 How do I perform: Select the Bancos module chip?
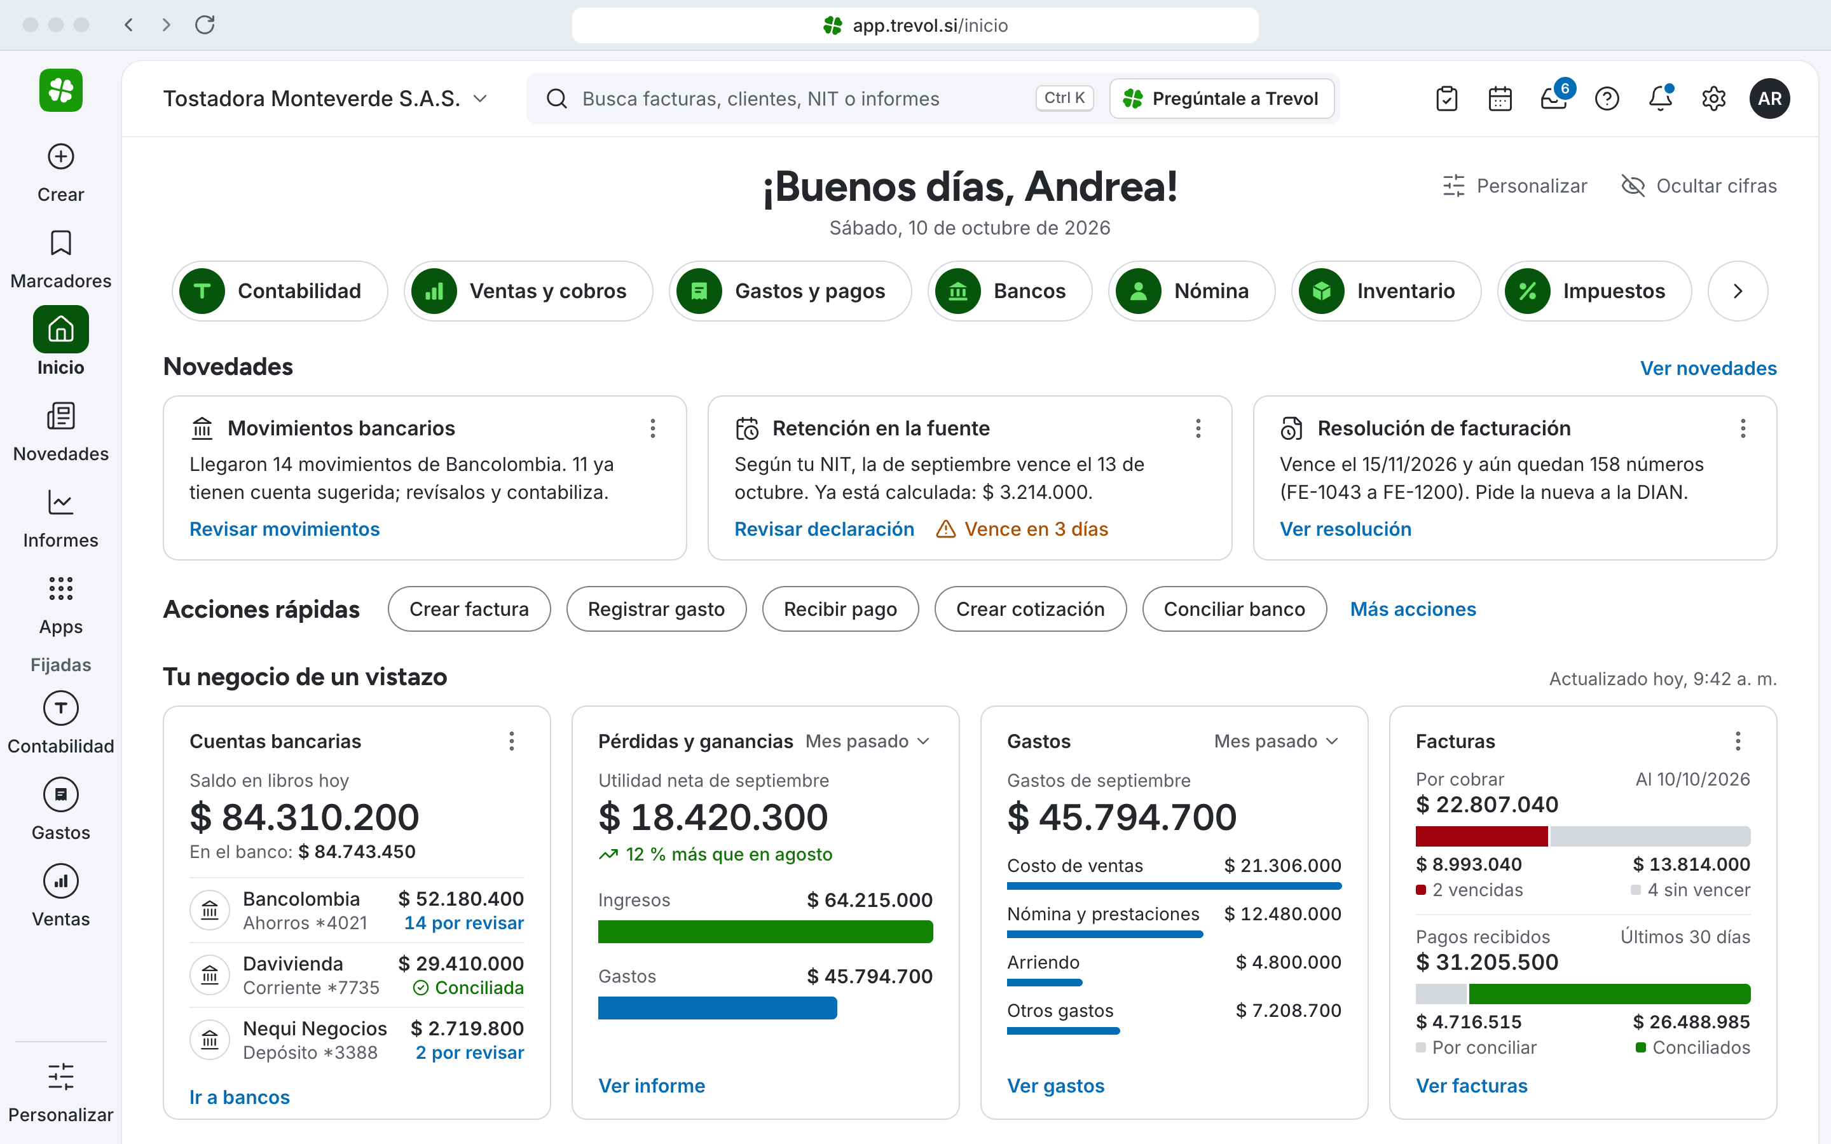pyautogui.click(x=1010, y=291)
